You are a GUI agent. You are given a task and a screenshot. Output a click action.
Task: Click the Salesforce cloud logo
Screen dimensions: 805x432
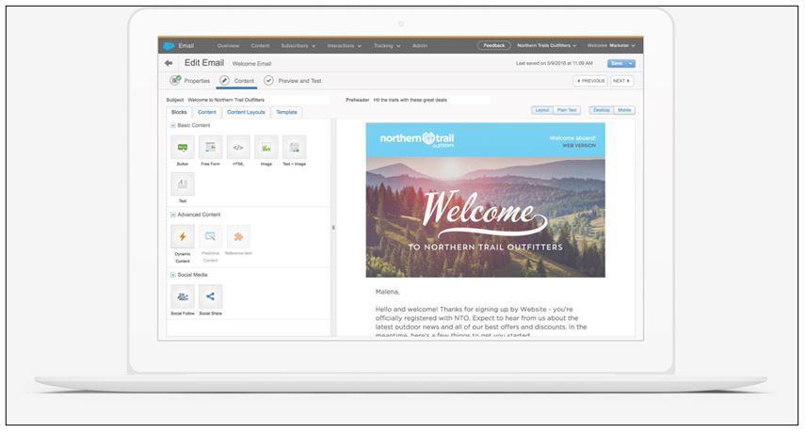click(169, 46)
